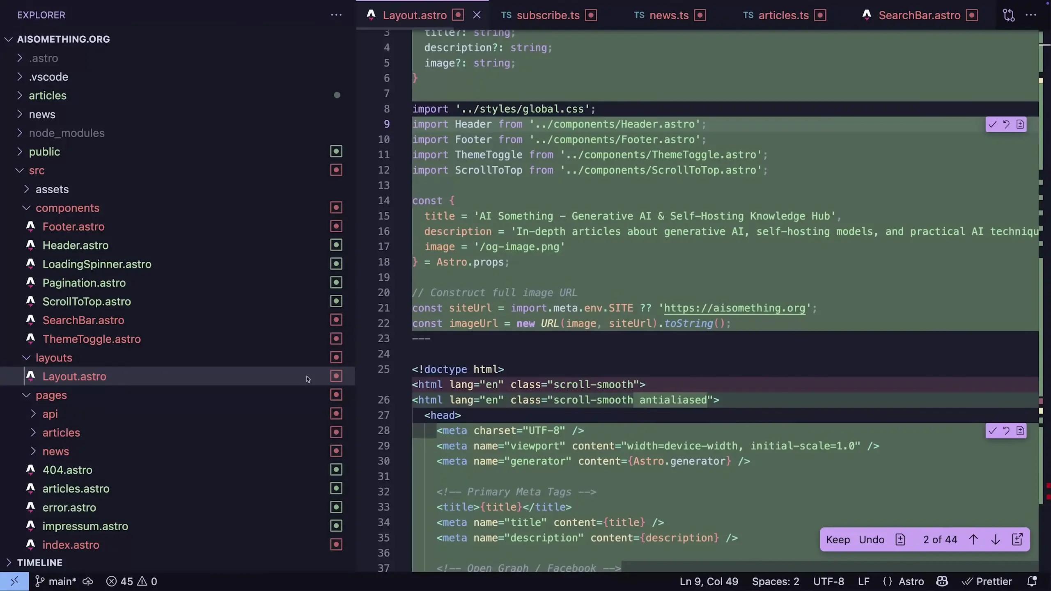Place cursor on line 25 doctype html

[458, 369]
